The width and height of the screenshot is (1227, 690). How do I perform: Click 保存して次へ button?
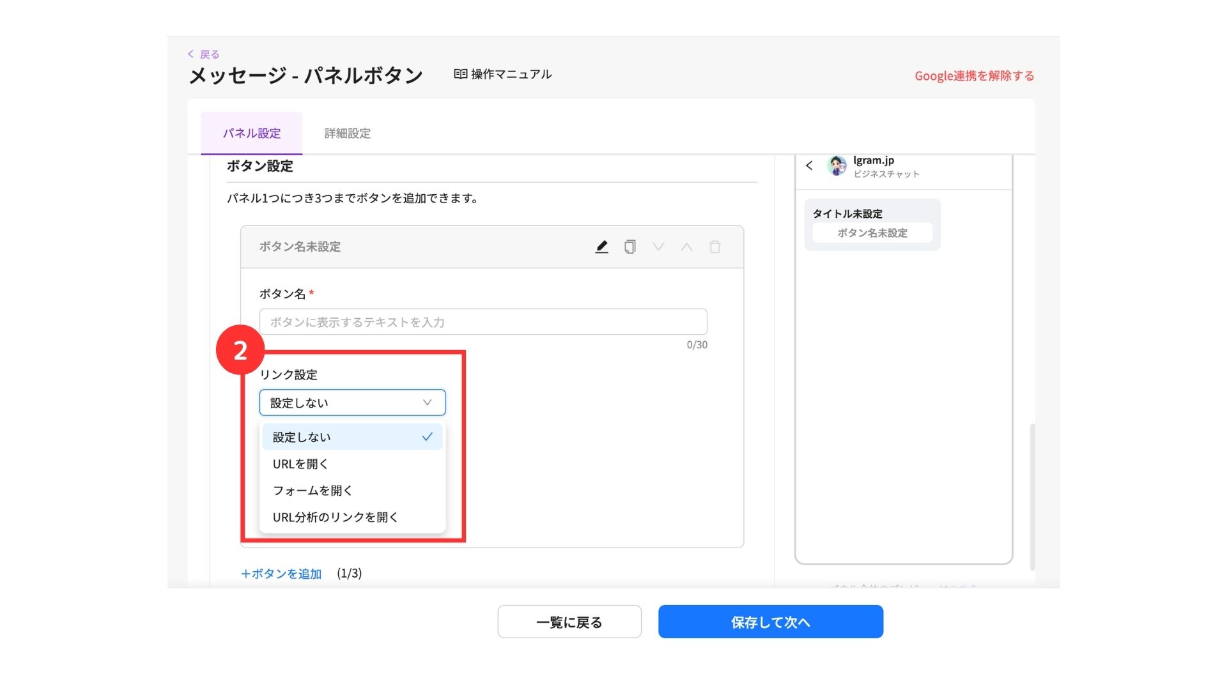tap(770, 622)
